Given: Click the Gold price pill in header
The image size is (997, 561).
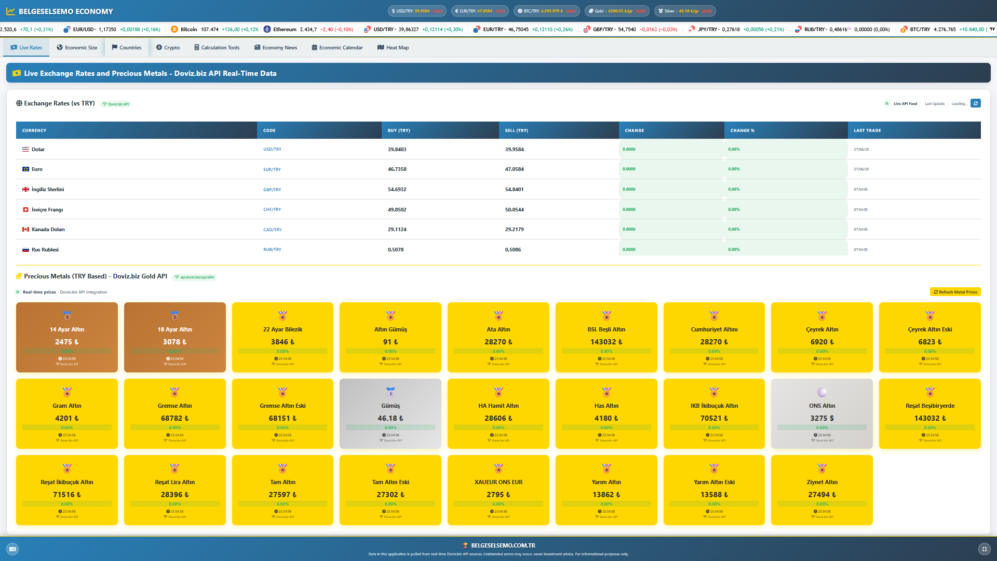Looking at the screenshot, I should point(617,11).
